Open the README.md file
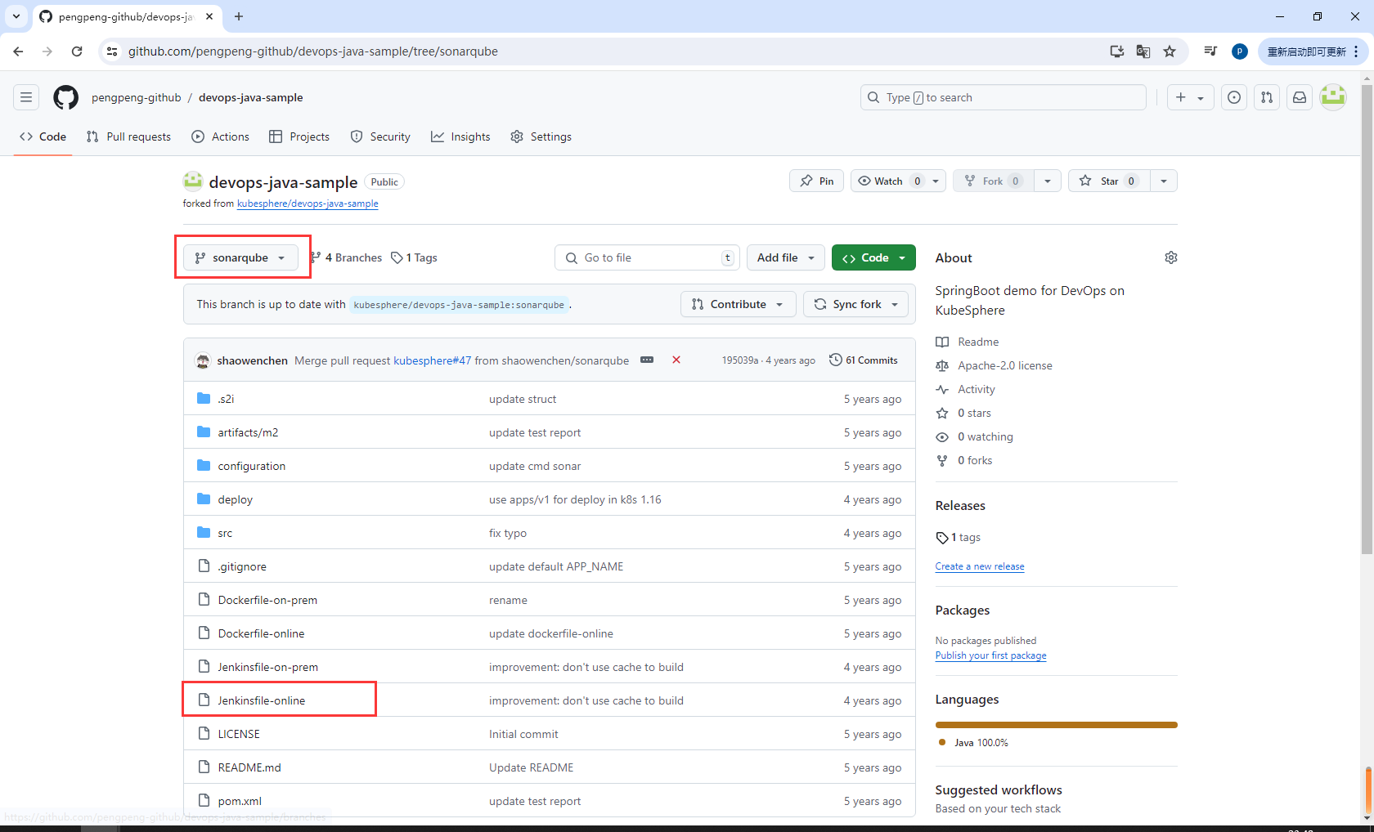The height and width of the screenshot is (832, 1374). pyautogui.click(x=249, y=767)
